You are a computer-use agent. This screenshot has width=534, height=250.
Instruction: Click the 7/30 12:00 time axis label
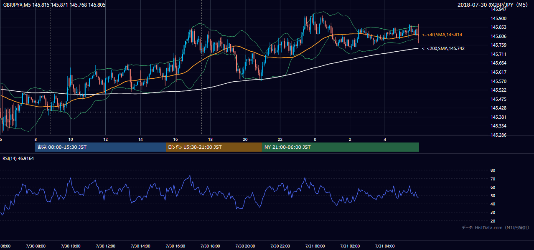click(x=105, y=246)
